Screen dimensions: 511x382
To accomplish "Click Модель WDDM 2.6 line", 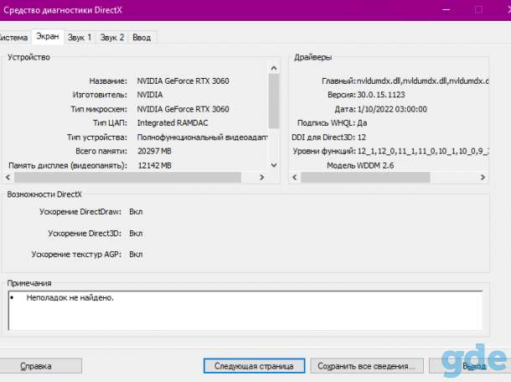I will click(x=360, y=166).
